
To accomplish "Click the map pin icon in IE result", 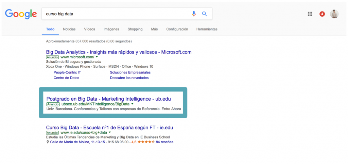I will coord(48,142).
